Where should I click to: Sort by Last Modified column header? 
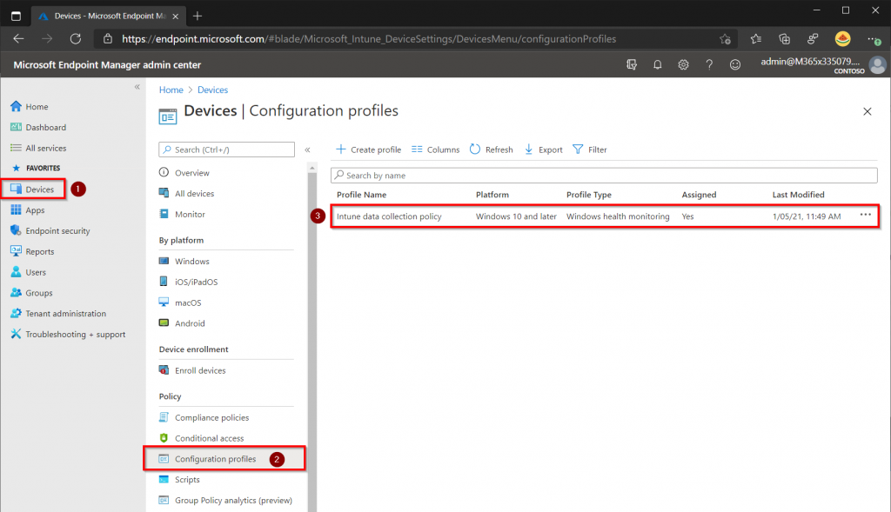pos(798,195)
